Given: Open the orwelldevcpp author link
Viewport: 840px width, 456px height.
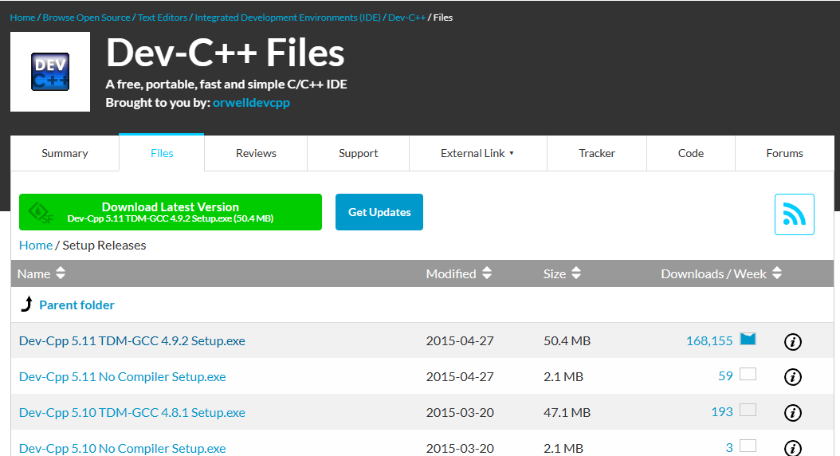Looking at the screenshot, I should pos(251,103).
